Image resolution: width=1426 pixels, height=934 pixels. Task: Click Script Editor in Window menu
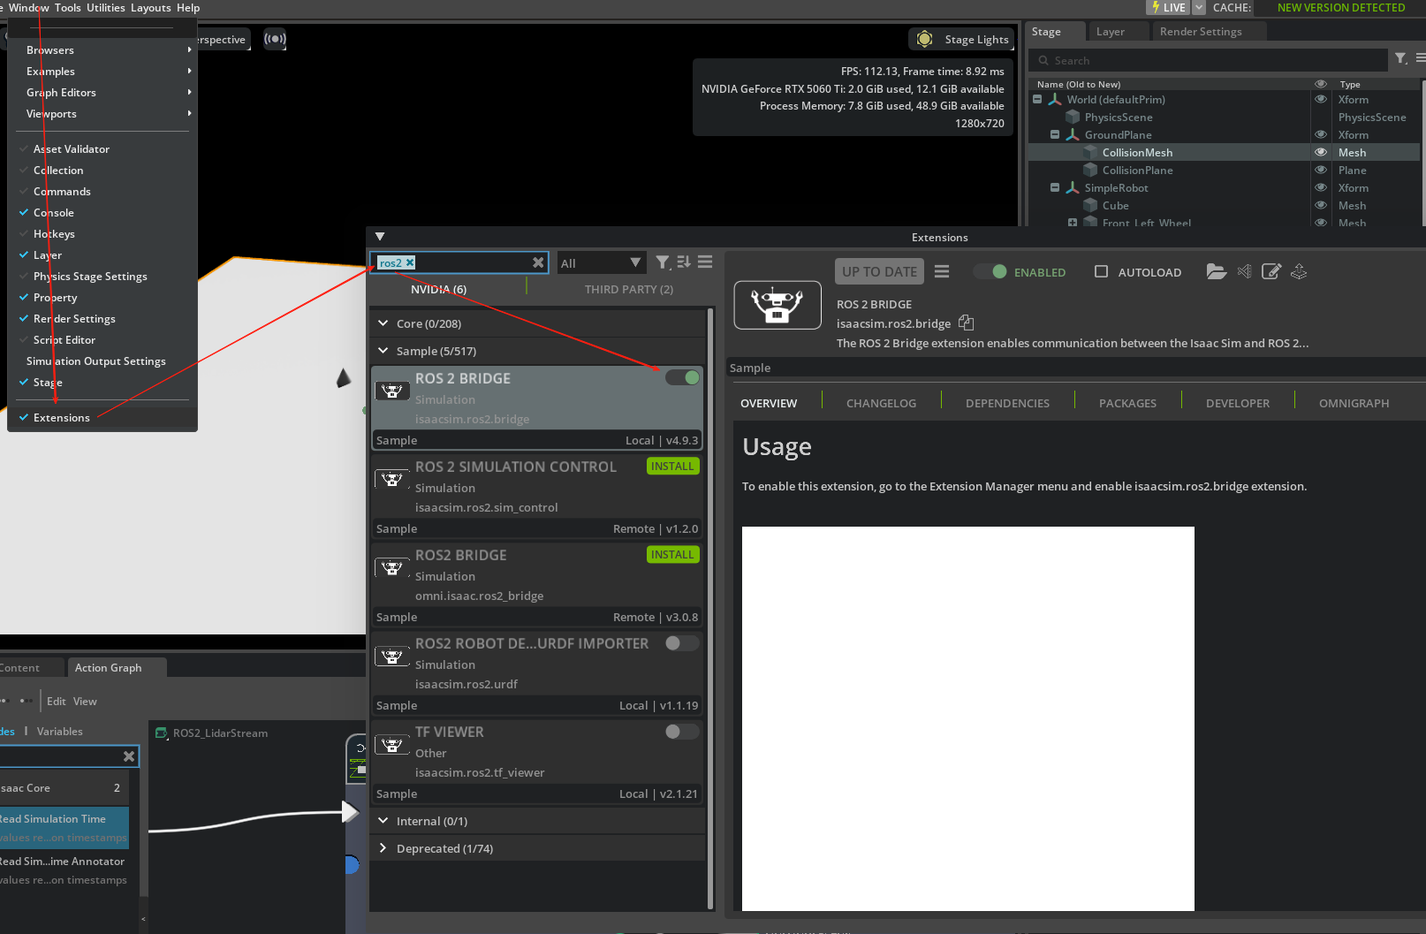[64, 340]
